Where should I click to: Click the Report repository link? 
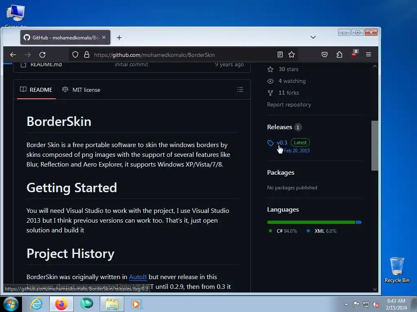[289, 104]
